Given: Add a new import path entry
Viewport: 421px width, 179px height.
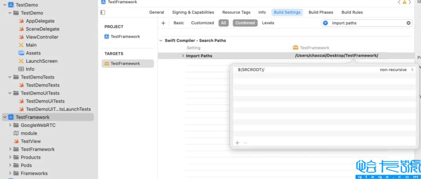Looking at the screenshot, I should pyautogui.click(x=237, y=143).
